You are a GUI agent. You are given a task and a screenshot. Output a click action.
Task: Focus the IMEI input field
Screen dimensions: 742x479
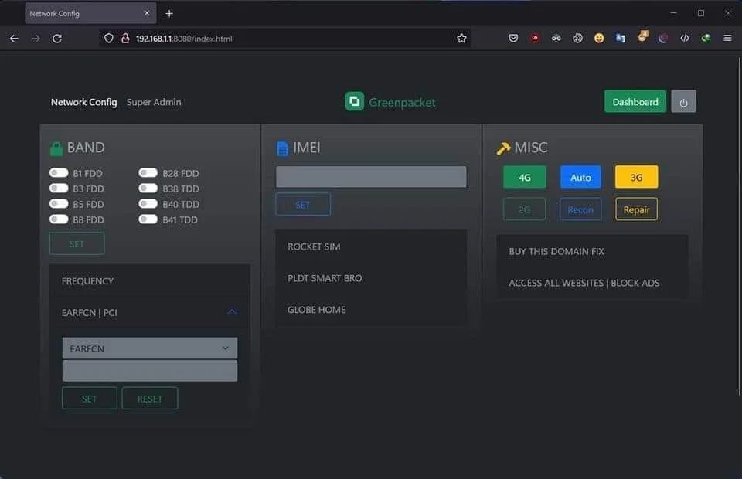tap(371, 177)
